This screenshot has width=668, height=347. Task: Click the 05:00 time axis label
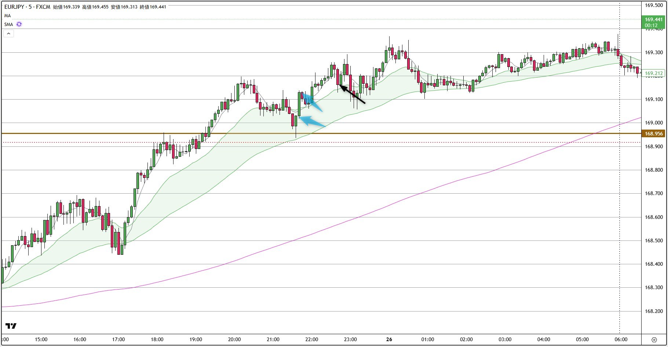pyautogui.click(x=583, y=339)
